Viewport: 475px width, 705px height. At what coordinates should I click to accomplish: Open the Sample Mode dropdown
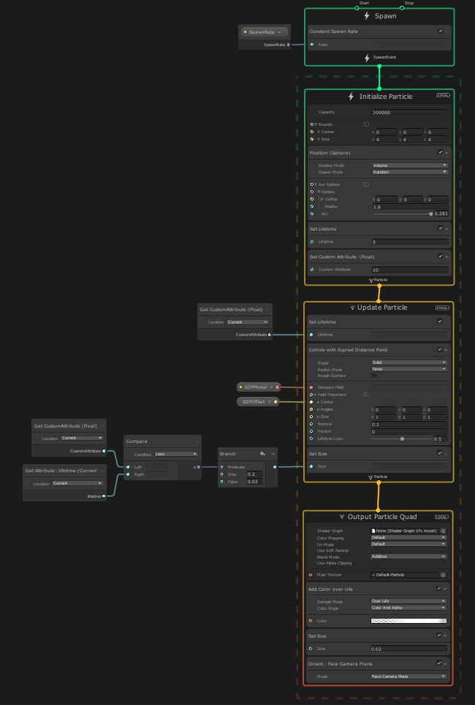click(408, 601)
